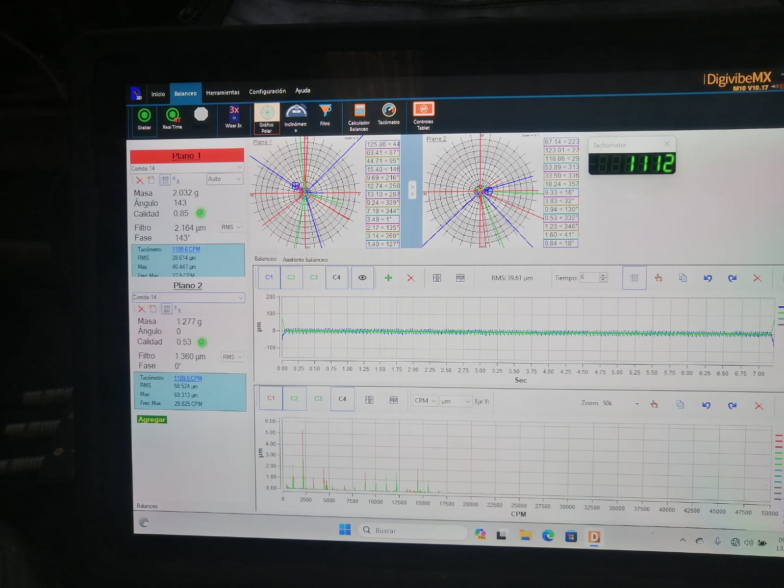Screen dimensions: 784x588
Task: Toggle the eye visibility button in waveform toolbar
Action: click(362, 277)
